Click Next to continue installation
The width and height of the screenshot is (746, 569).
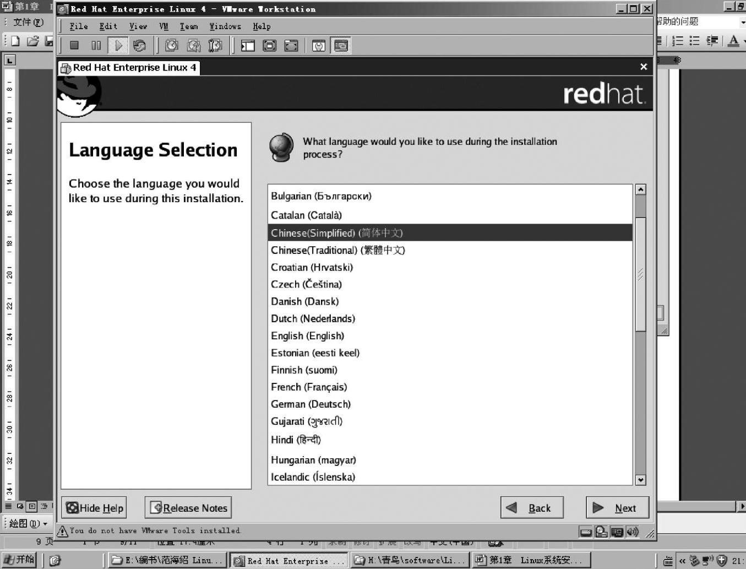pos(618,508)
